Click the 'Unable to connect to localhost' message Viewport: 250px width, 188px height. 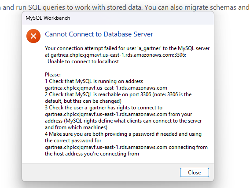83,61
